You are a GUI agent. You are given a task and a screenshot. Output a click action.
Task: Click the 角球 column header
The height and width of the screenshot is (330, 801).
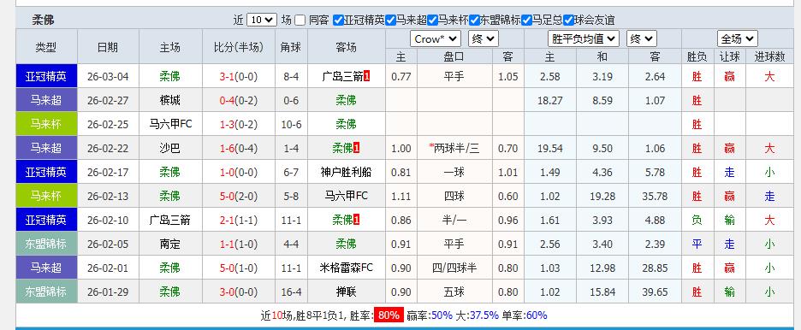point(291,47)
